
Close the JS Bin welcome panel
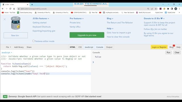[5, 19]
